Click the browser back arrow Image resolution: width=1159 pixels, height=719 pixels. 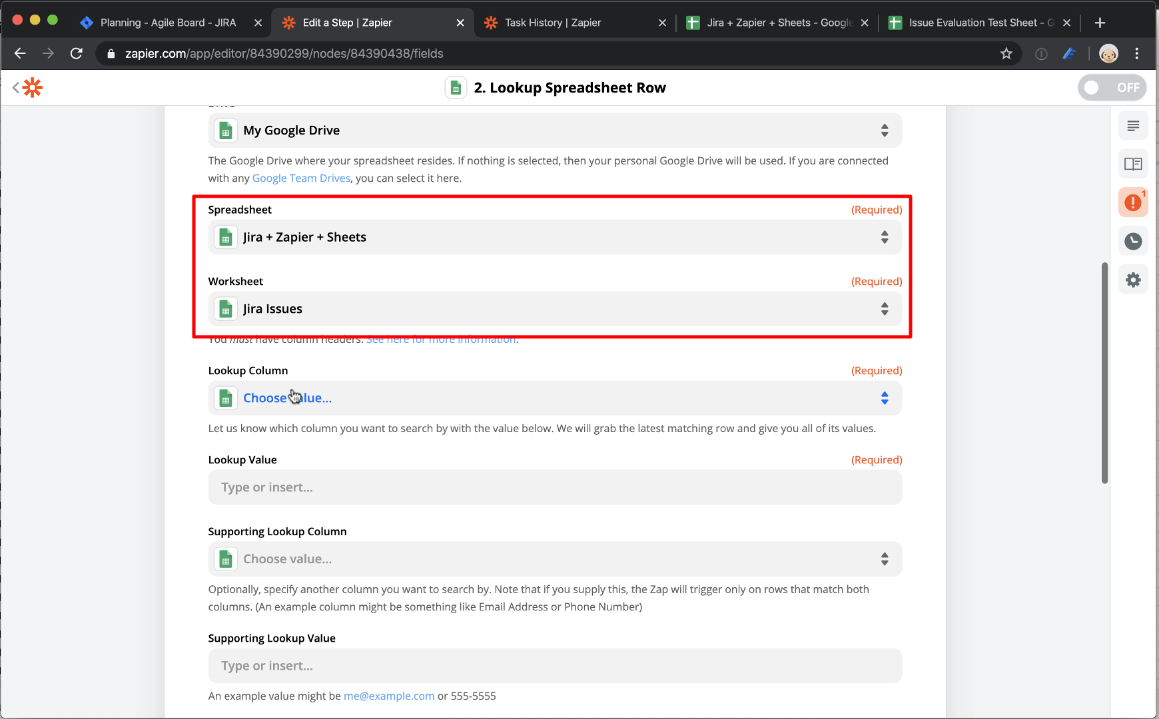pos(20,53)
